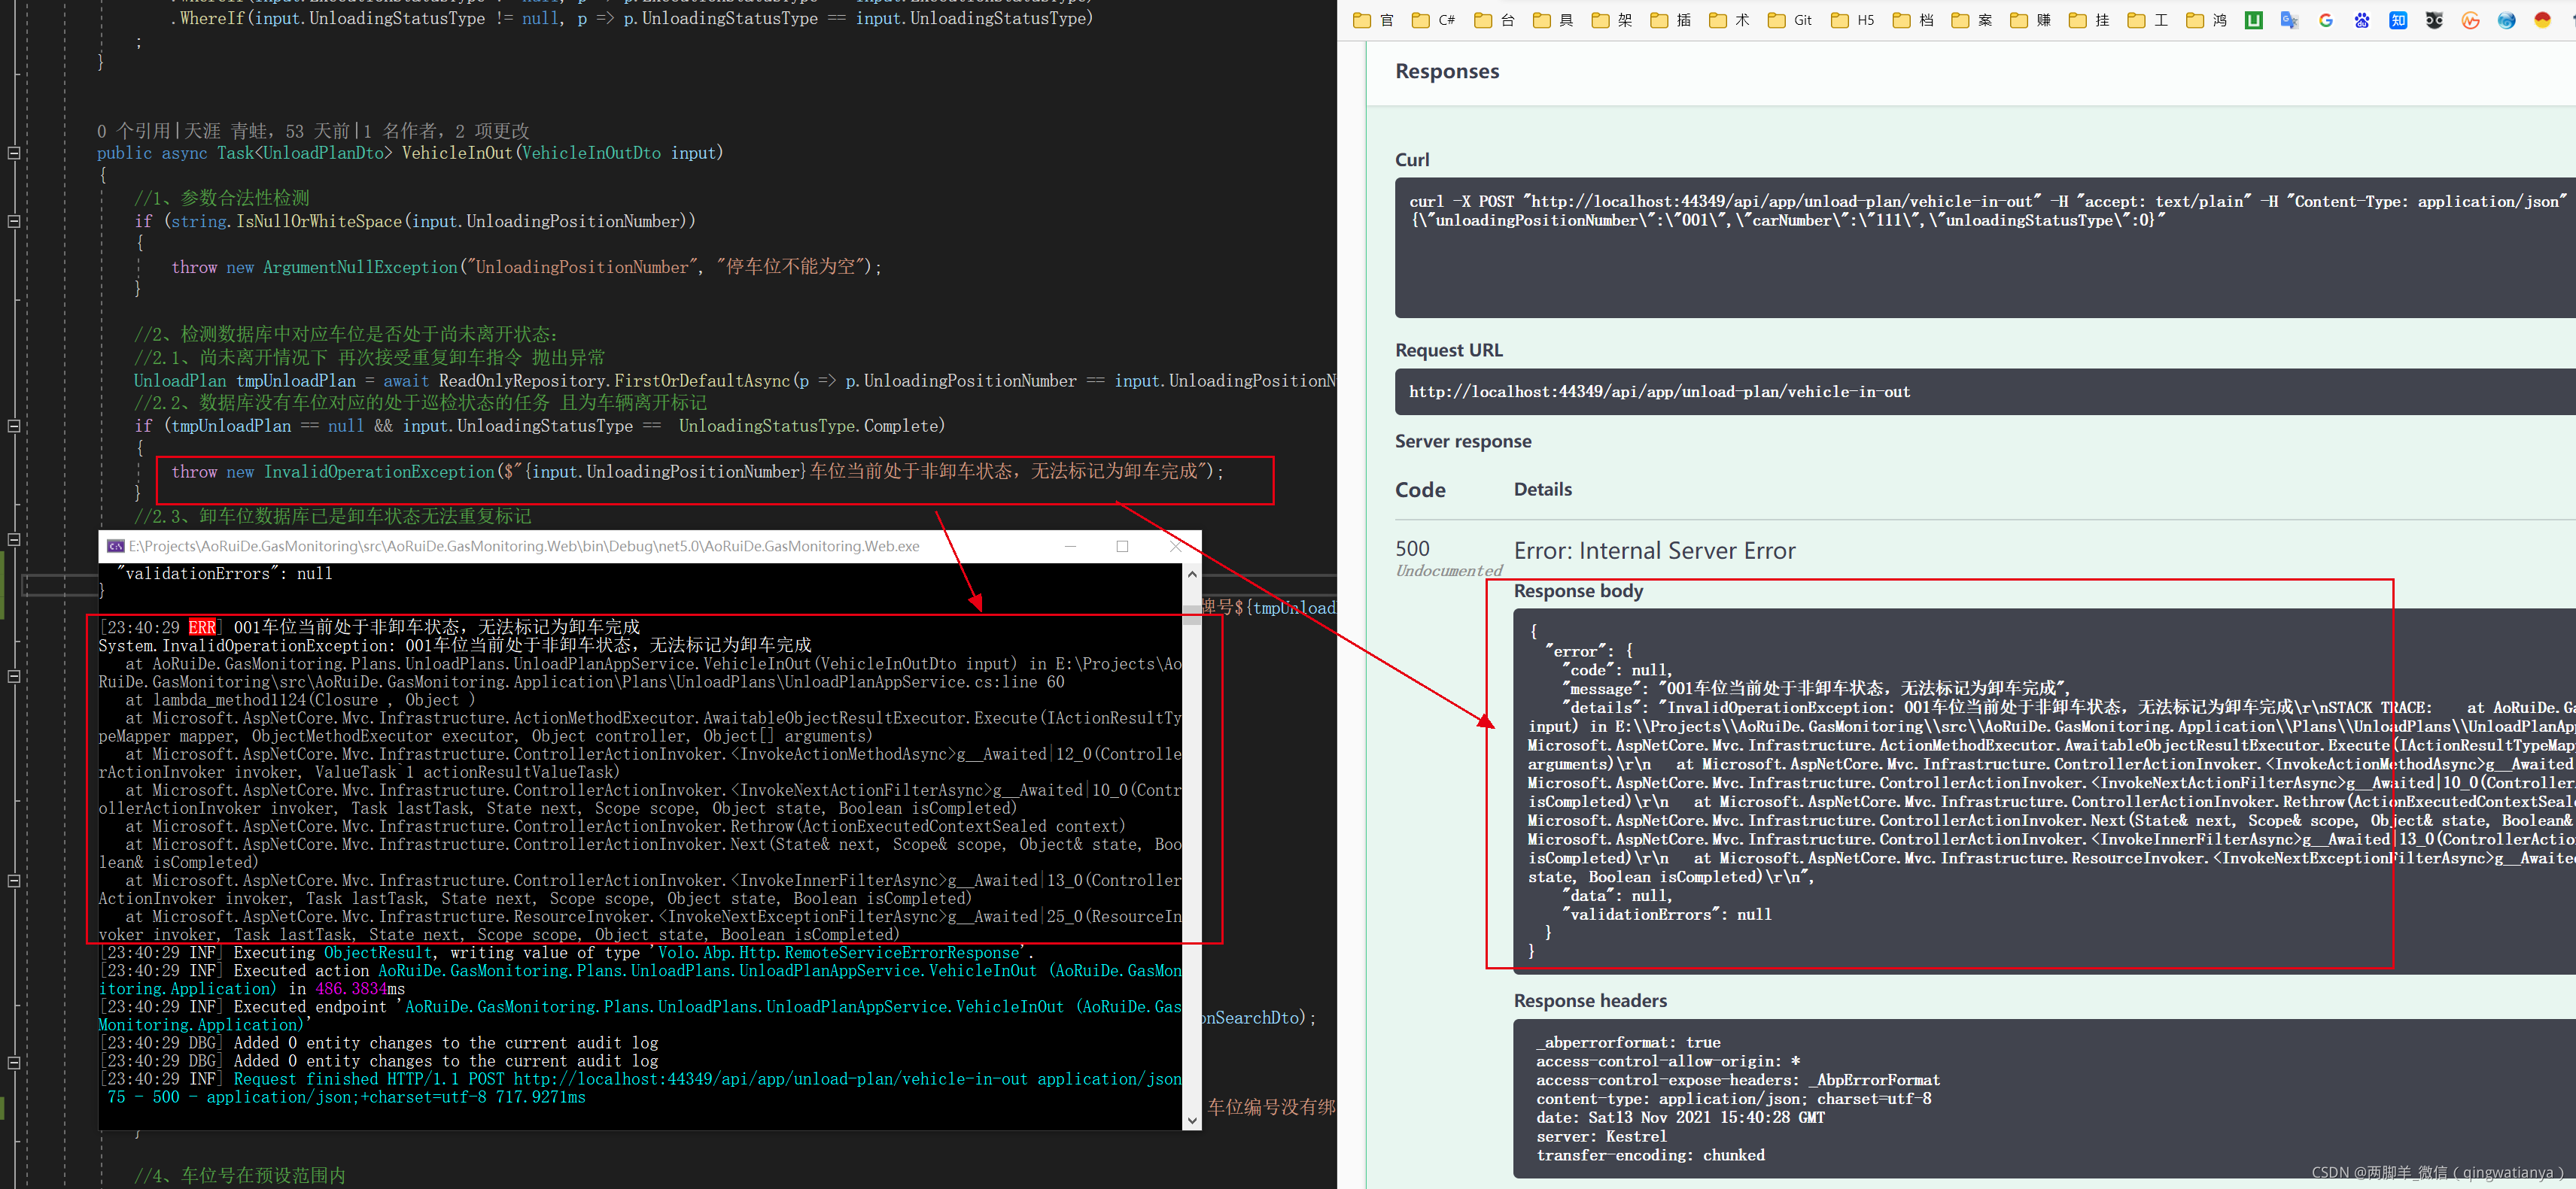Screen dimensions: 2576x1189
Task: Click the '_abperrorformat: true' header line
Action: click(1628, 1043)
